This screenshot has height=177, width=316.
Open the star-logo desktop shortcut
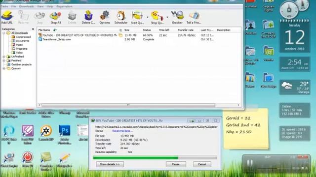tap(46, 133)
